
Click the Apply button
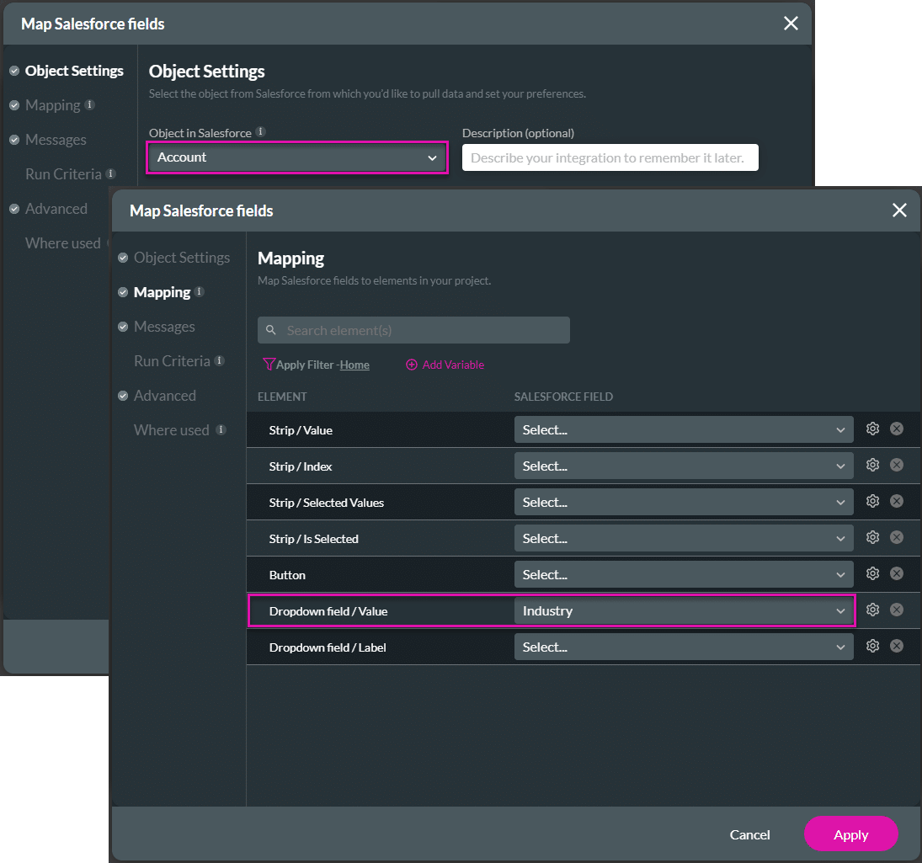(851, 834)
